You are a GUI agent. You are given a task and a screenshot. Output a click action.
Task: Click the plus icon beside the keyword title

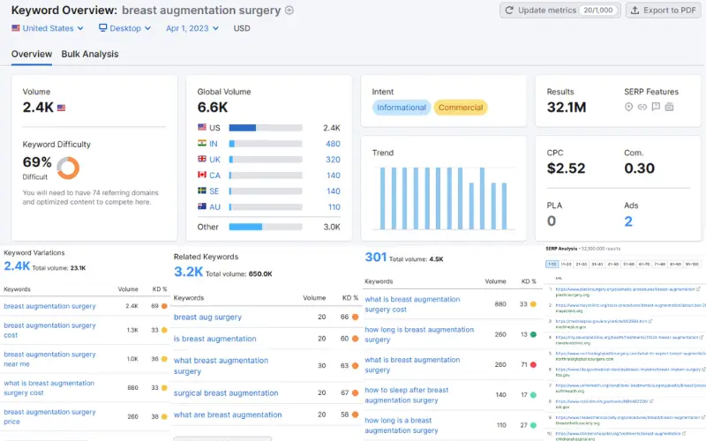tap(289, 10)
